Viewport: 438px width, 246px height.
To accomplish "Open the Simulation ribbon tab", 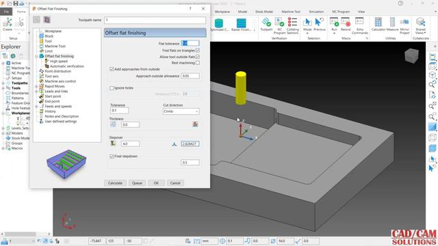I will (x=316, y=12).
